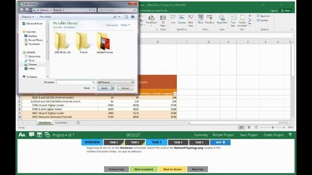Click the dock panel icon in test bar
This screenshot has height=175, width=312.
pos(39,135)
